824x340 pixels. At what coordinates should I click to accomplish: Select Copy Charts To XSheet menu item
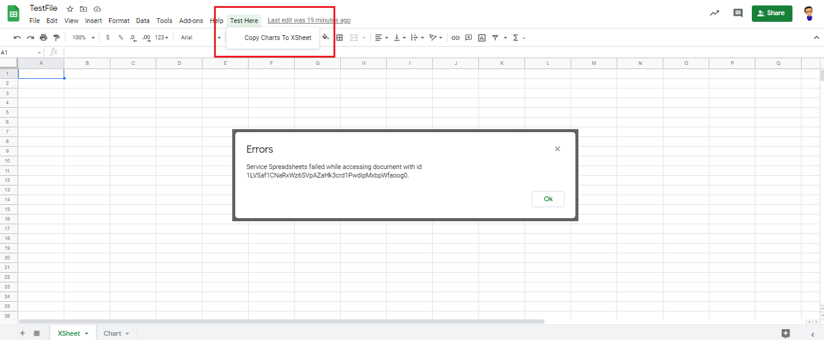click(x=278, y=38)
